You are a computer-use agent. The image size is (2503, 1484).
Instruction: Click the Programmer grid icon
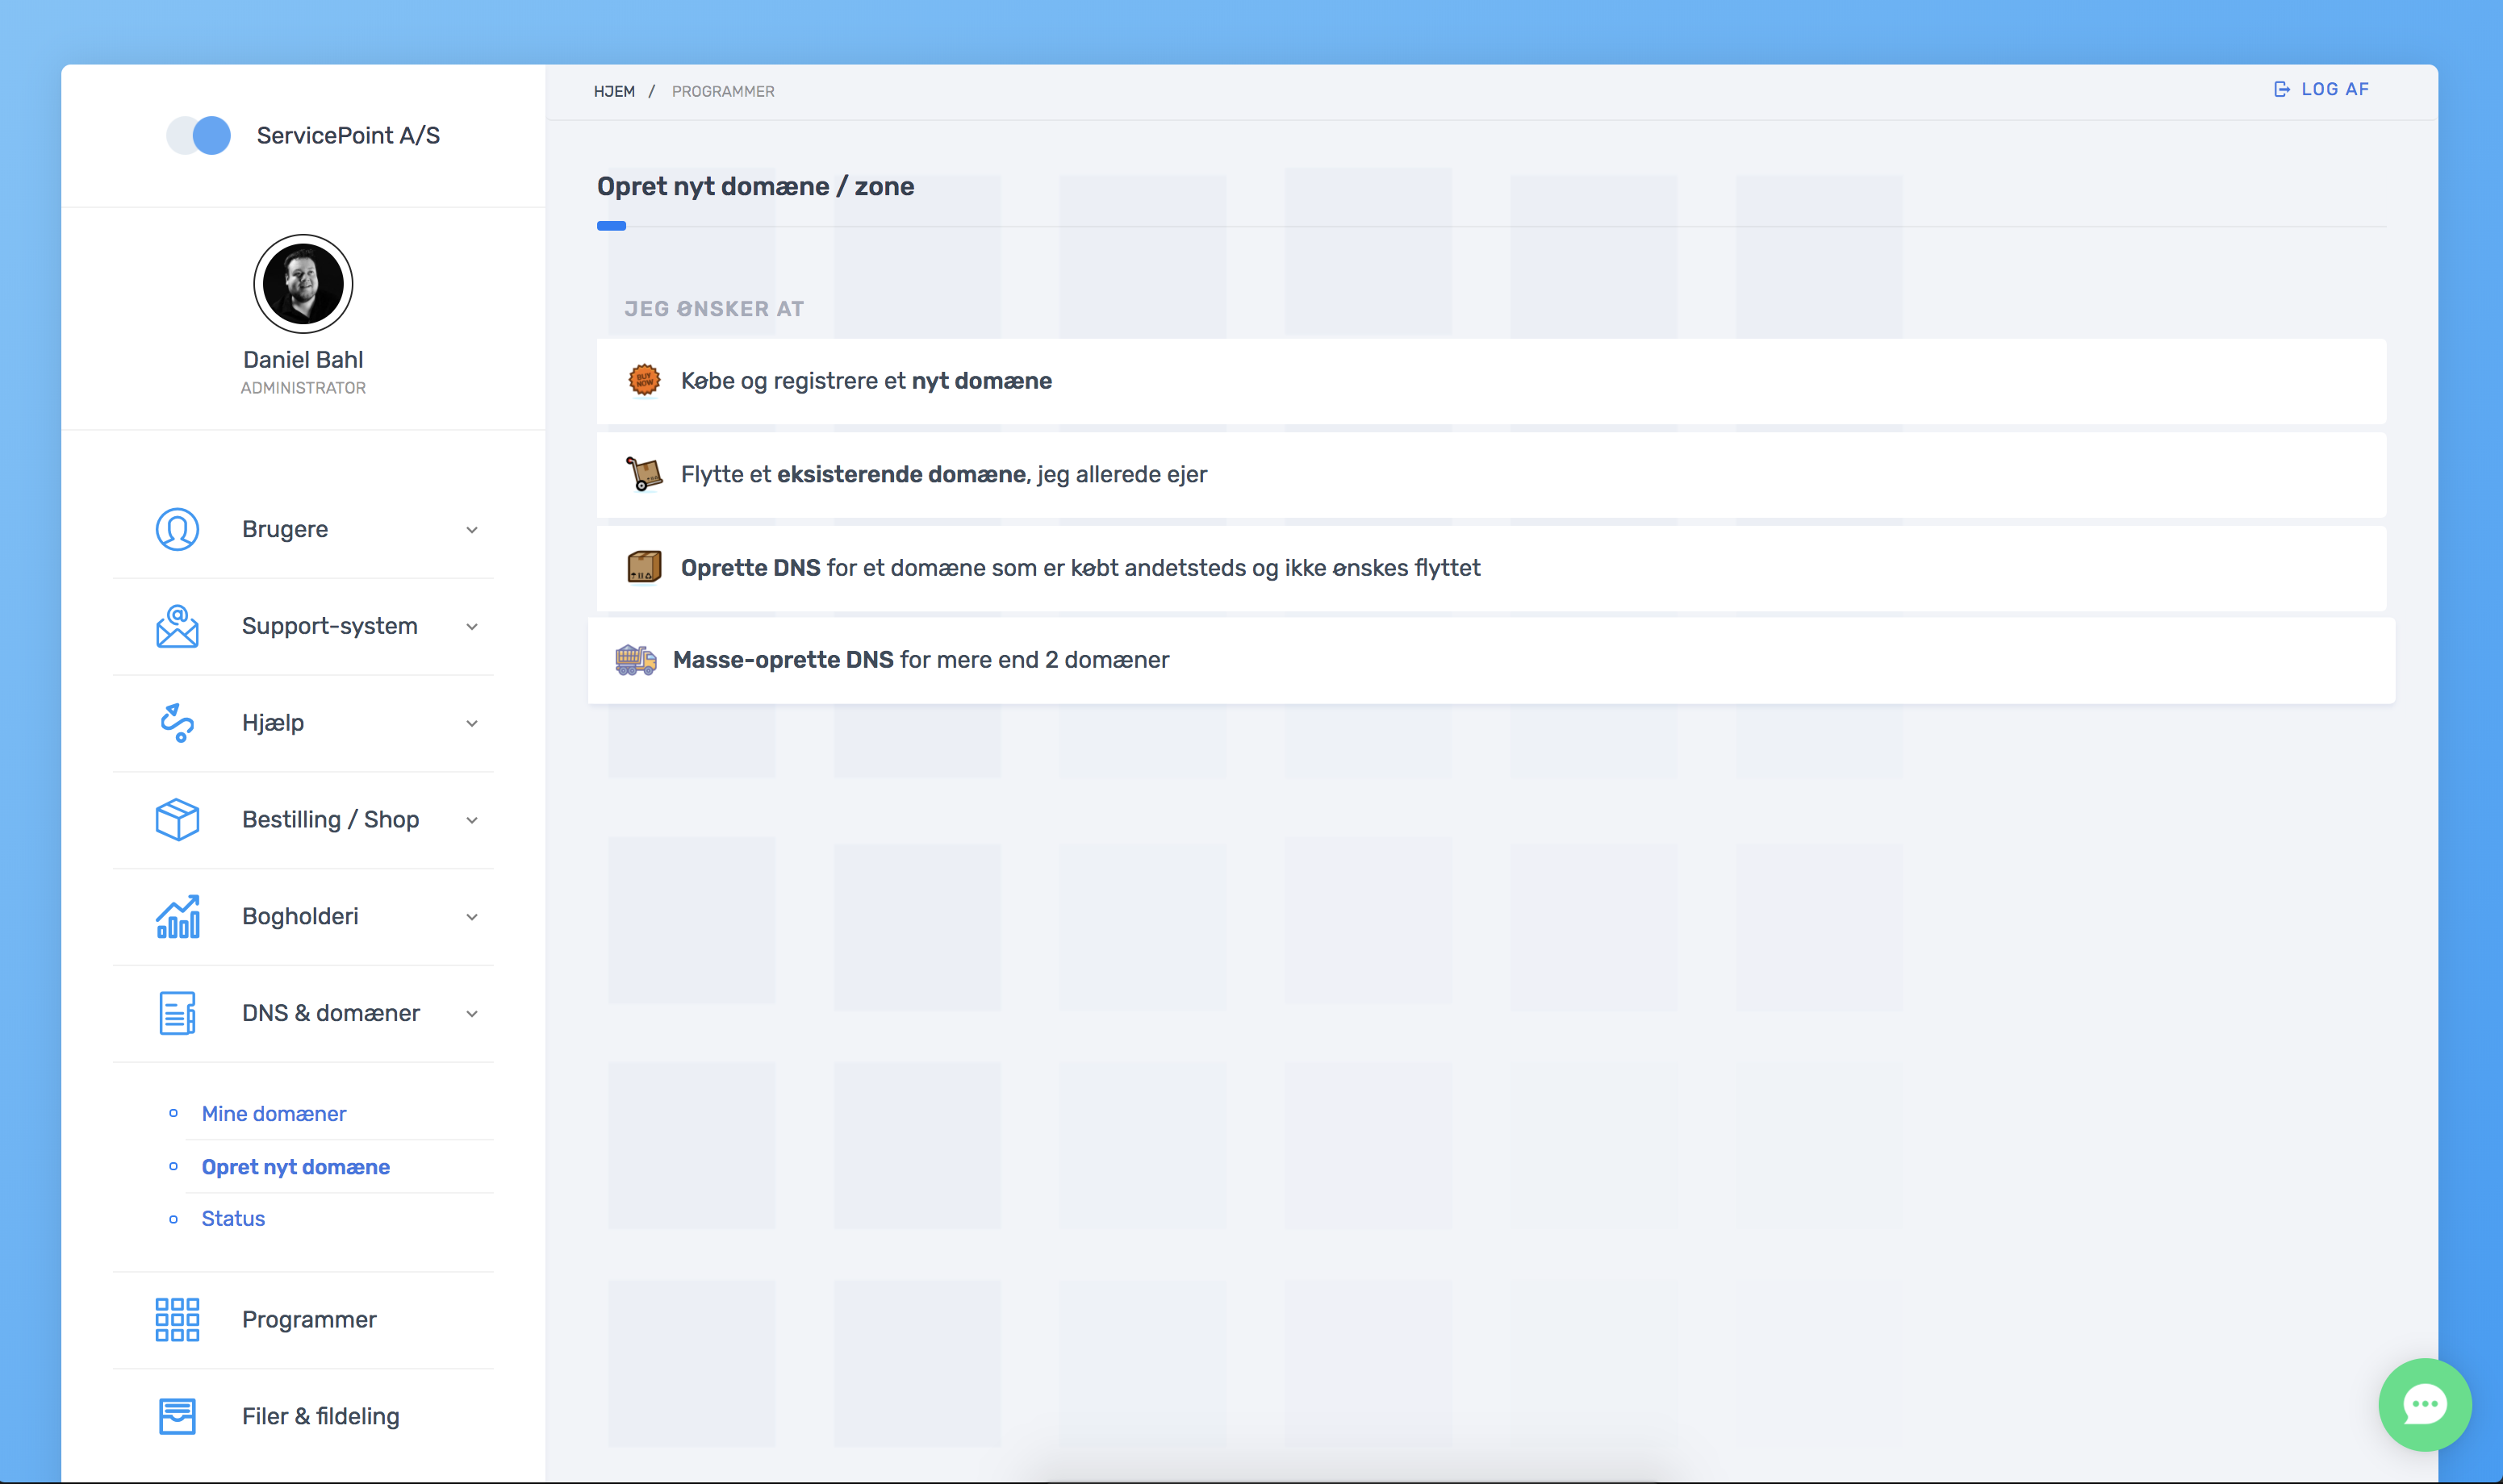(x=177, y=1319)
